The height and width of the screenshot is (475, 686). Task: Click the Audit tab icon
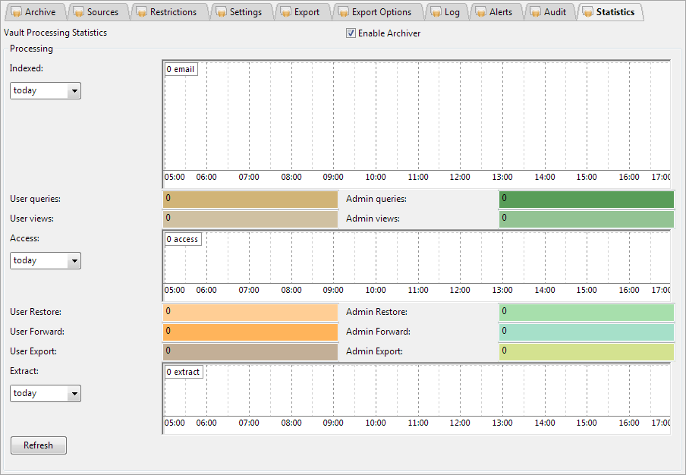point(536,12)
